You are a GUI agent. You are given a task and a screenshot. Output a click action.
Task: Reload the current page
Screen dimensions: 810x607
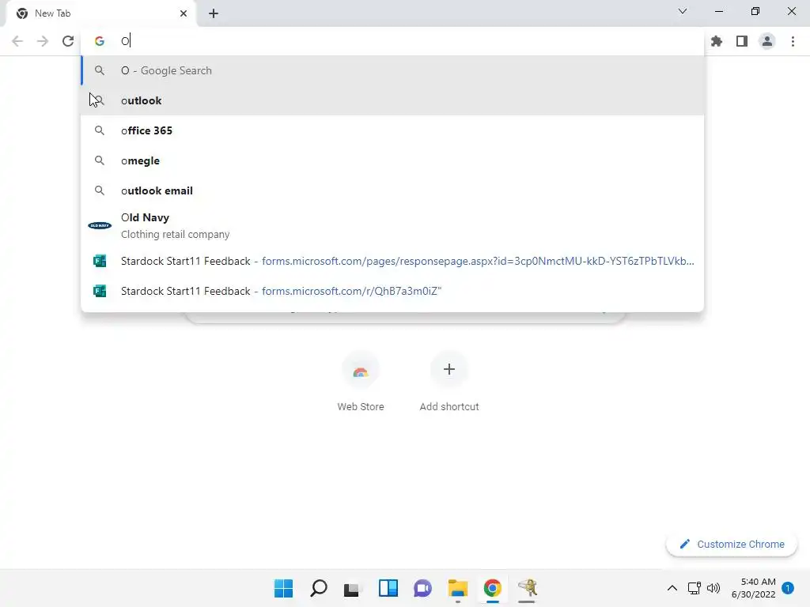coord(68,41)
